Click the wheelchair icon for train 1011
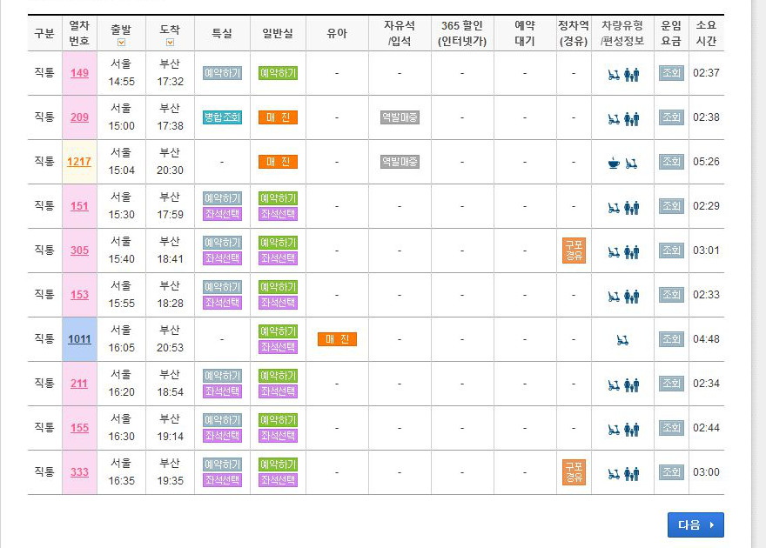This screenshot has height=548, width=766. click(622, 339)
